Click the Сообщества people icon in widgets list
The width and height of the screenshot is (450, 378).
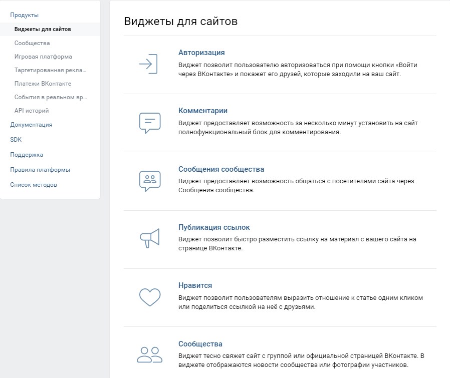point(149,355)
